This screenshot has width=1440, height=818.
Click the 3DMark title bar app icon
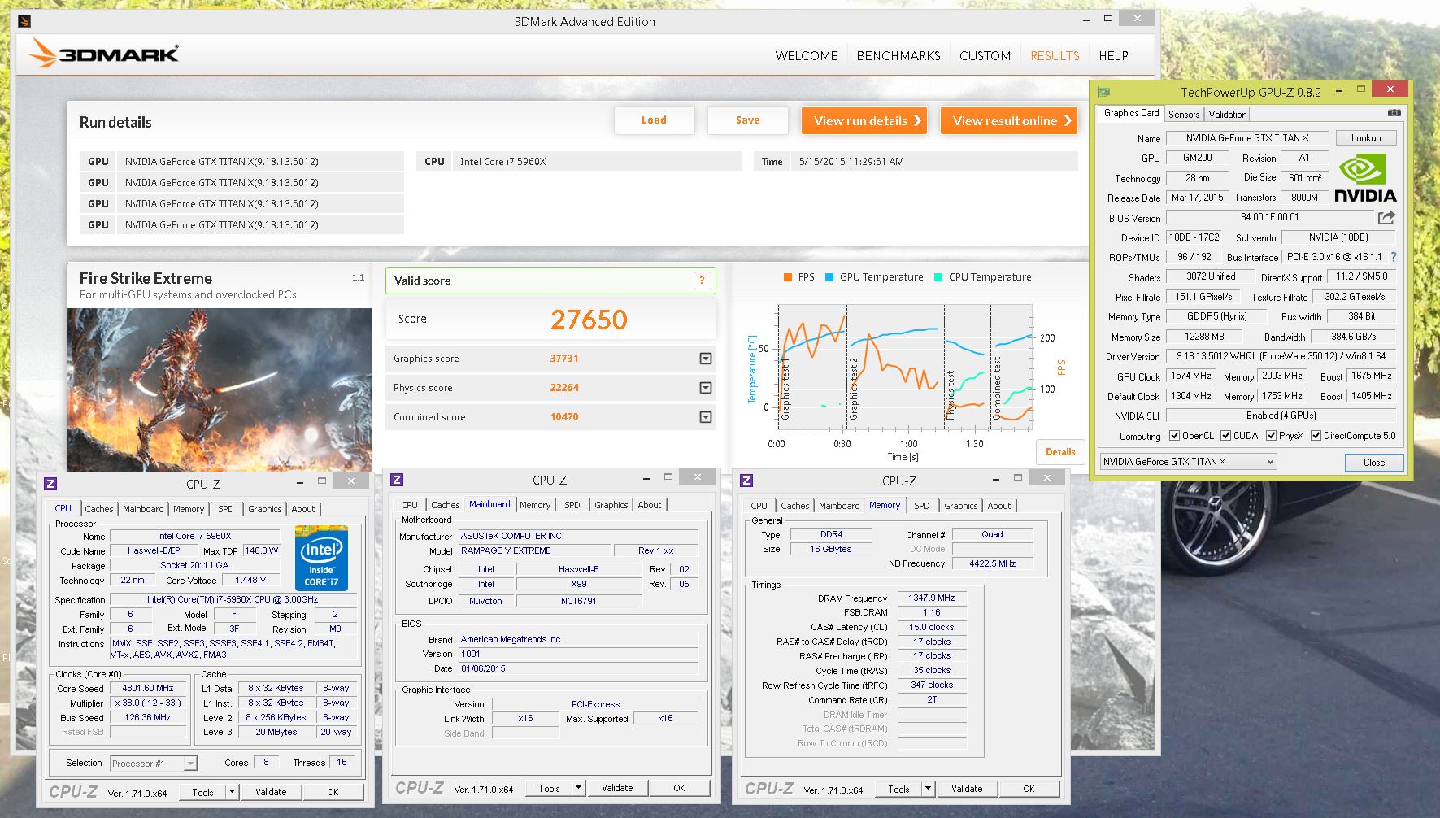coord(24,21)
